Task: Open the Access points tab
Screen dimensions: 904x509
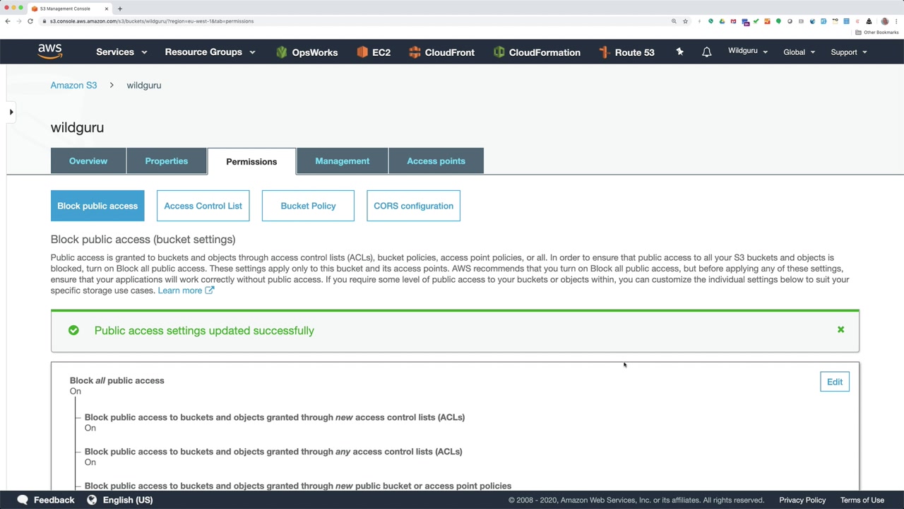Action: (436, 161)
